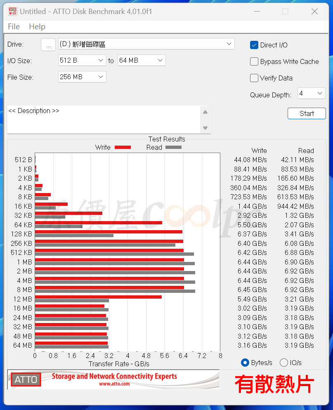Minimize the ATTO Disk Benchmark window
The width and height of the screenshot is (333, 410).
tap(257, 11)
